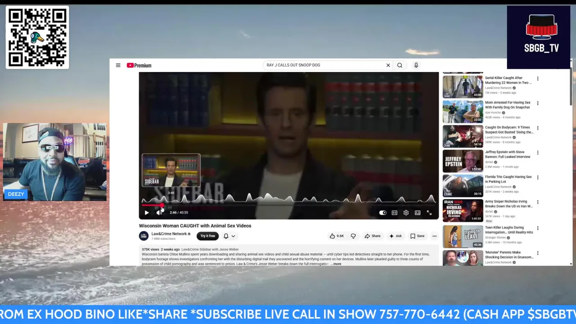
Task: Open Caught On Bodycam: 9 Times video title
Action: (509, 130)
